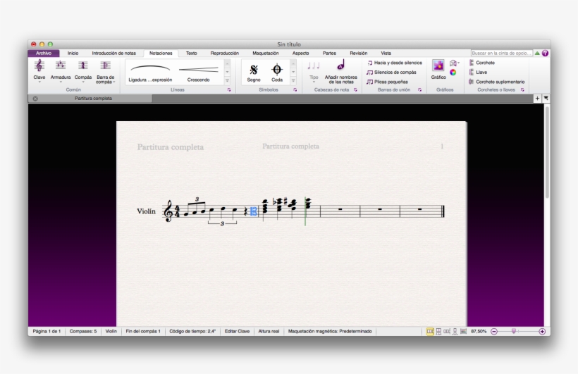Click the Corchete suplementario button

pos(497,82)
